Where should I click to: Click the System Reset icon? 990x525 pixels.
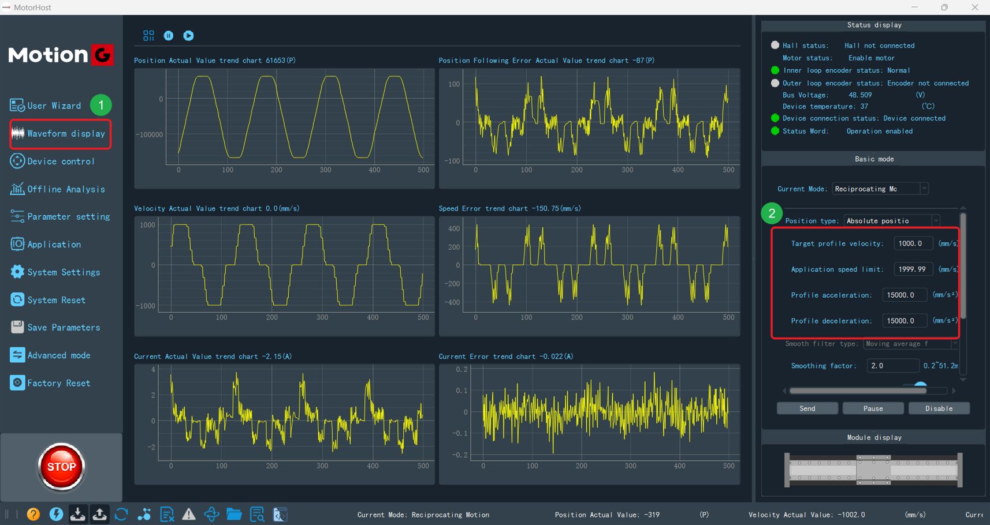click(x=17, y=300)
